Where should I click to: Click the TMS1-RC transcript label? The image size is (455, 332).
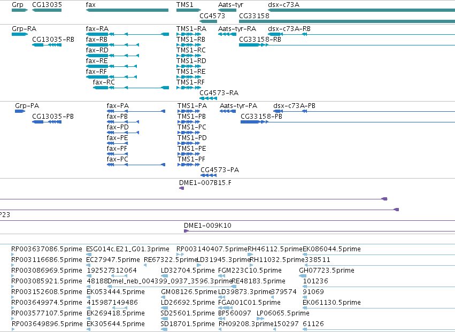[x=191, y=50]
